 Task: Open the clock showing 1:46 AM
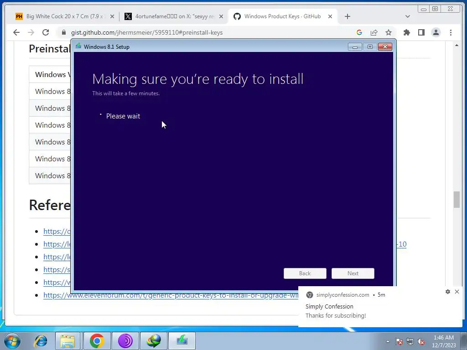(444, 341)
